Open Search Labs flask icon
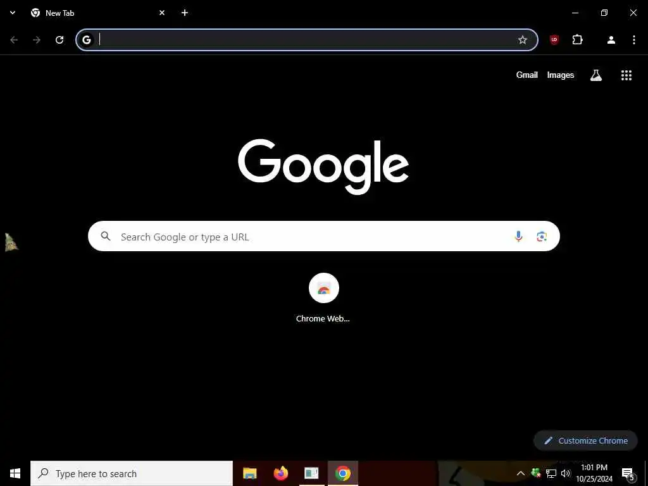This screenshot has width=648, height=486. tap(596, 75)
